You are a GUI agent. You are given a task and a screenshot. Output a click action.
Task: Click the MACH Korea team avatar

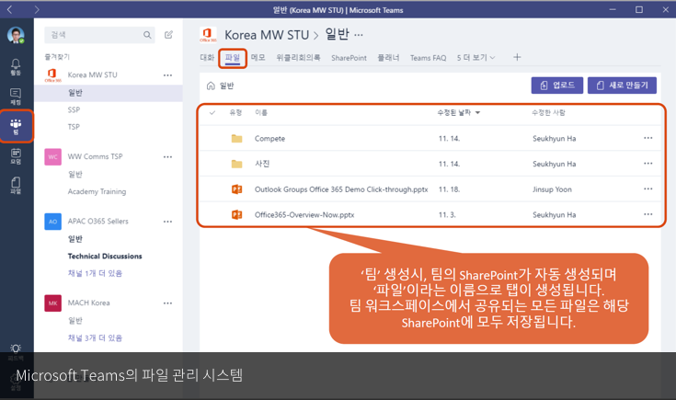pos(52,303)
